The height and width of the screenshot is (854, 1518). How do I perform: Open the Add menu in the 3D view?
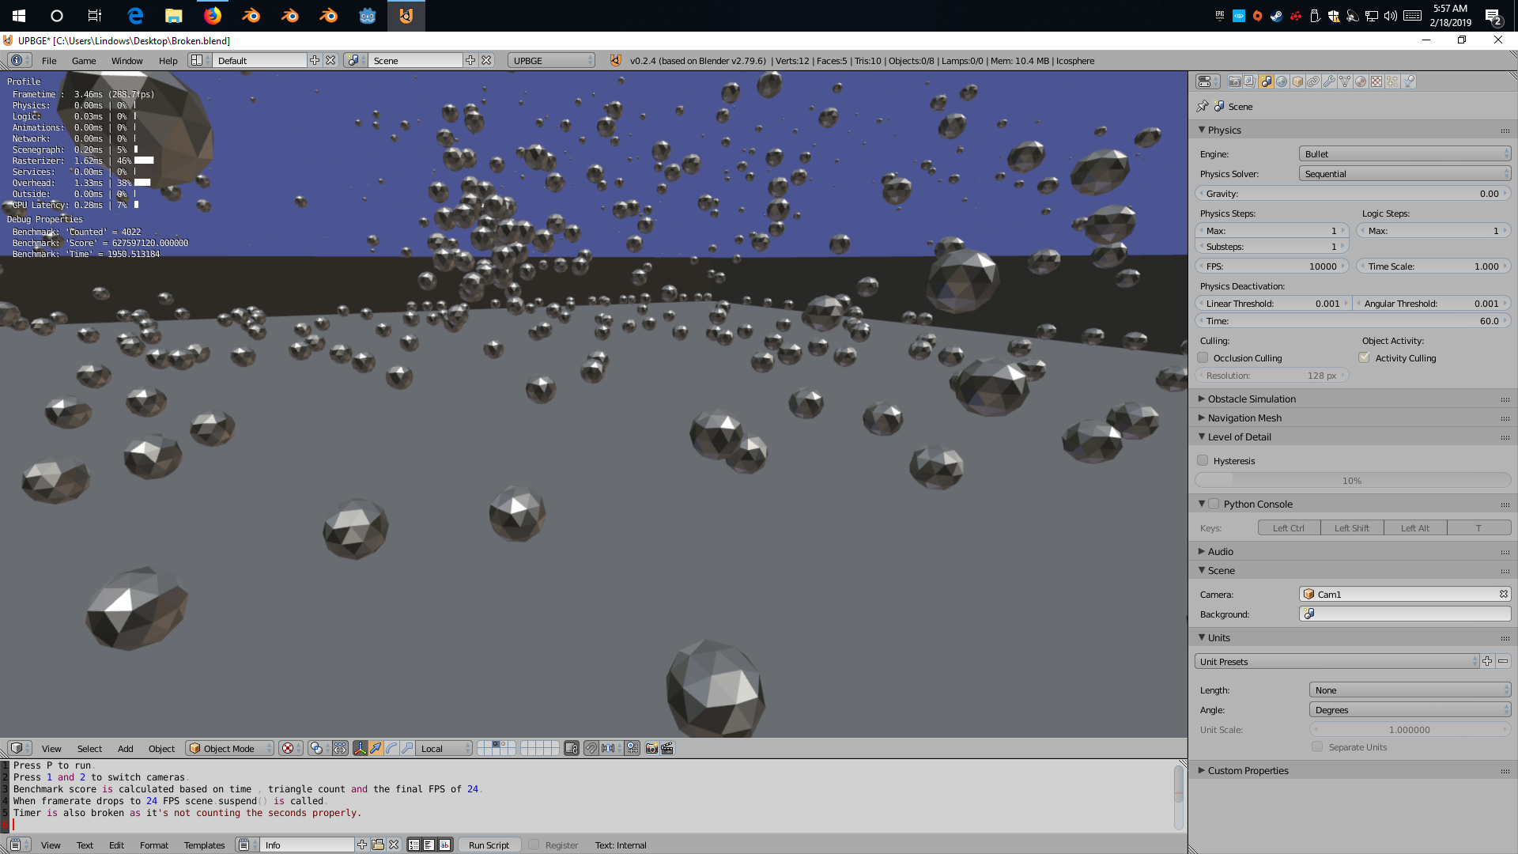(125, 748)
